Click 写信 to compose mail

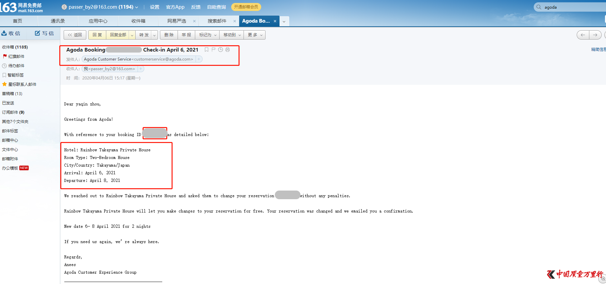(x=45, y=33)
